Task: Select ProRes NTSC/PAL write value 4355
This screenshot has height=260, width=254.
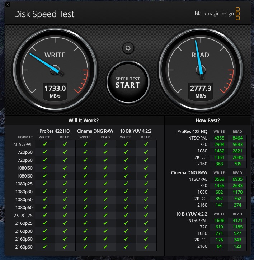Action: click(219, 138)
